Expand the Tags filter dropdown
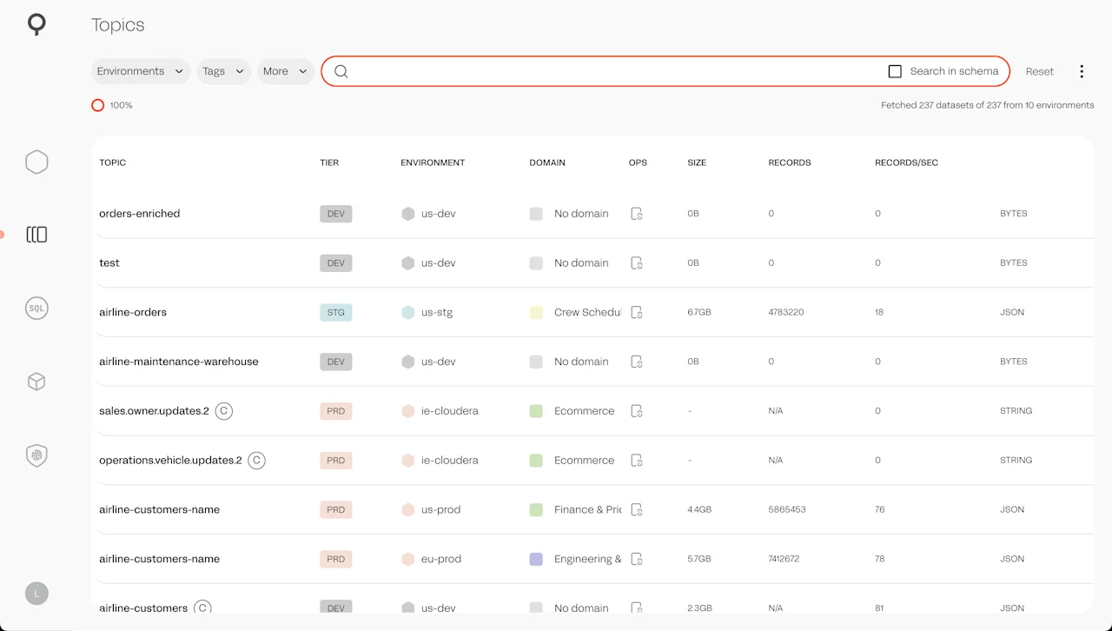The width and height of the screenshot is (1112, 631). (223, 71)
